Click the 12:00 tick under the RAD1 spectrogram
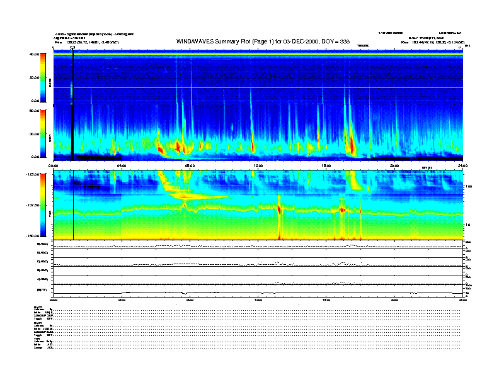Image resolution: width=499 pixels, height=385 pixels. [x=258, y=165]
